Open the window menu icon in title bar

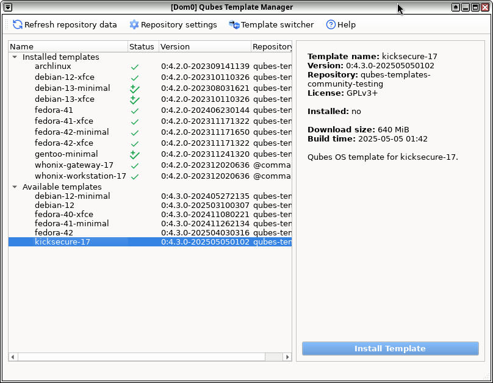point(8,7)
